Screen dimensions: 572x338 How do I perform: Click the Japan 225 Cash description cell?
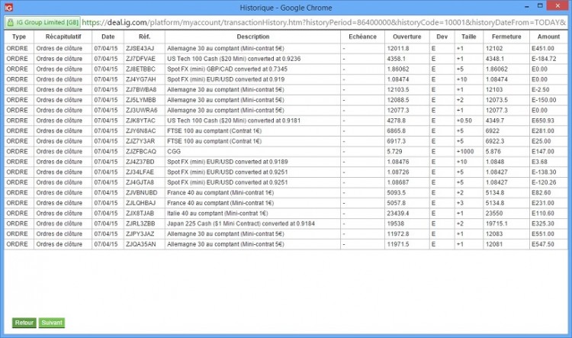252,224
